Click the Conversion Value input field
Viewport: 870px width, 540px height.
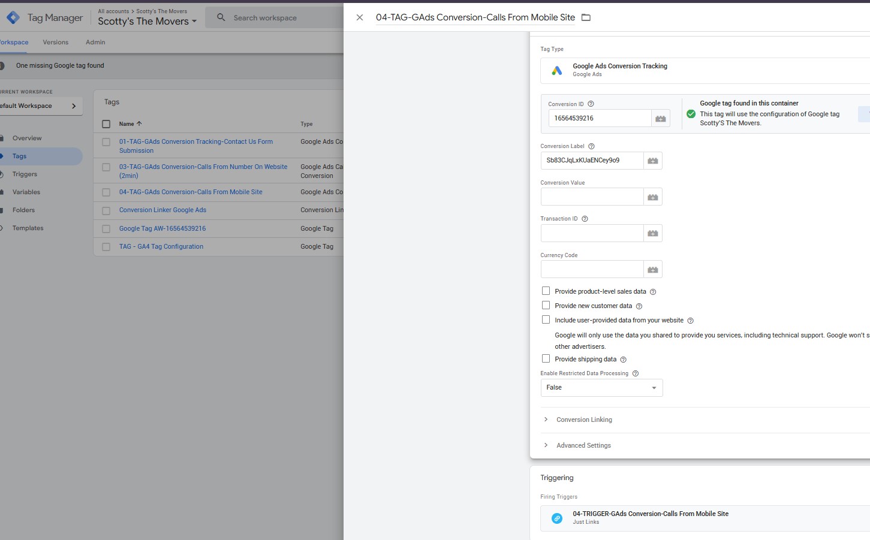click(x=592, y=197)
